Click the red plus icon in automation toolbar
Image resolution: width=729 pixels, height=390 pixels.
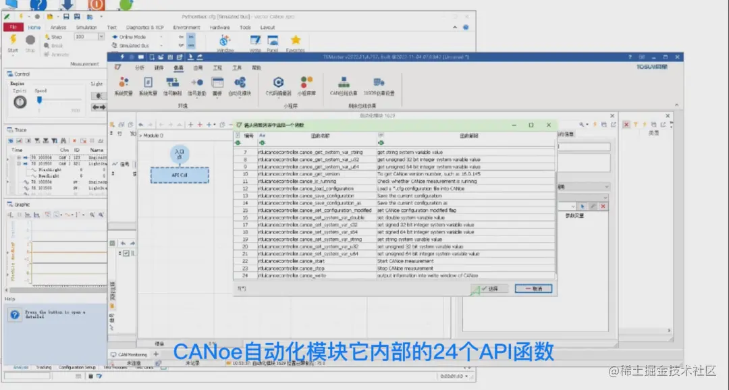(200, 125)
